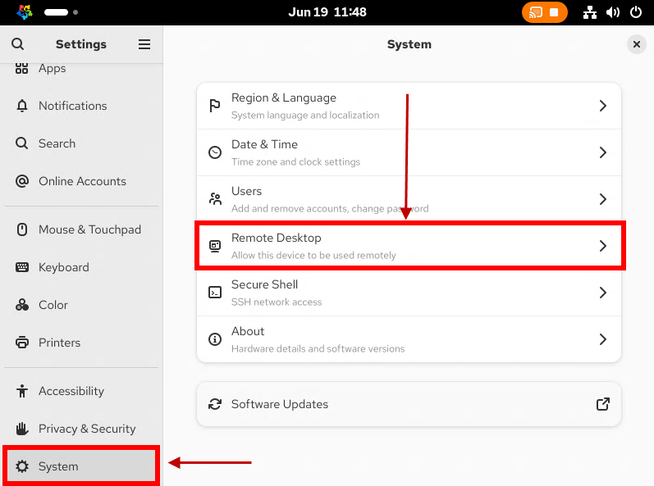Click the date and time clock in top bar
Screen dimensions: 654x486
pyautogui.click(x=327, y=12)
